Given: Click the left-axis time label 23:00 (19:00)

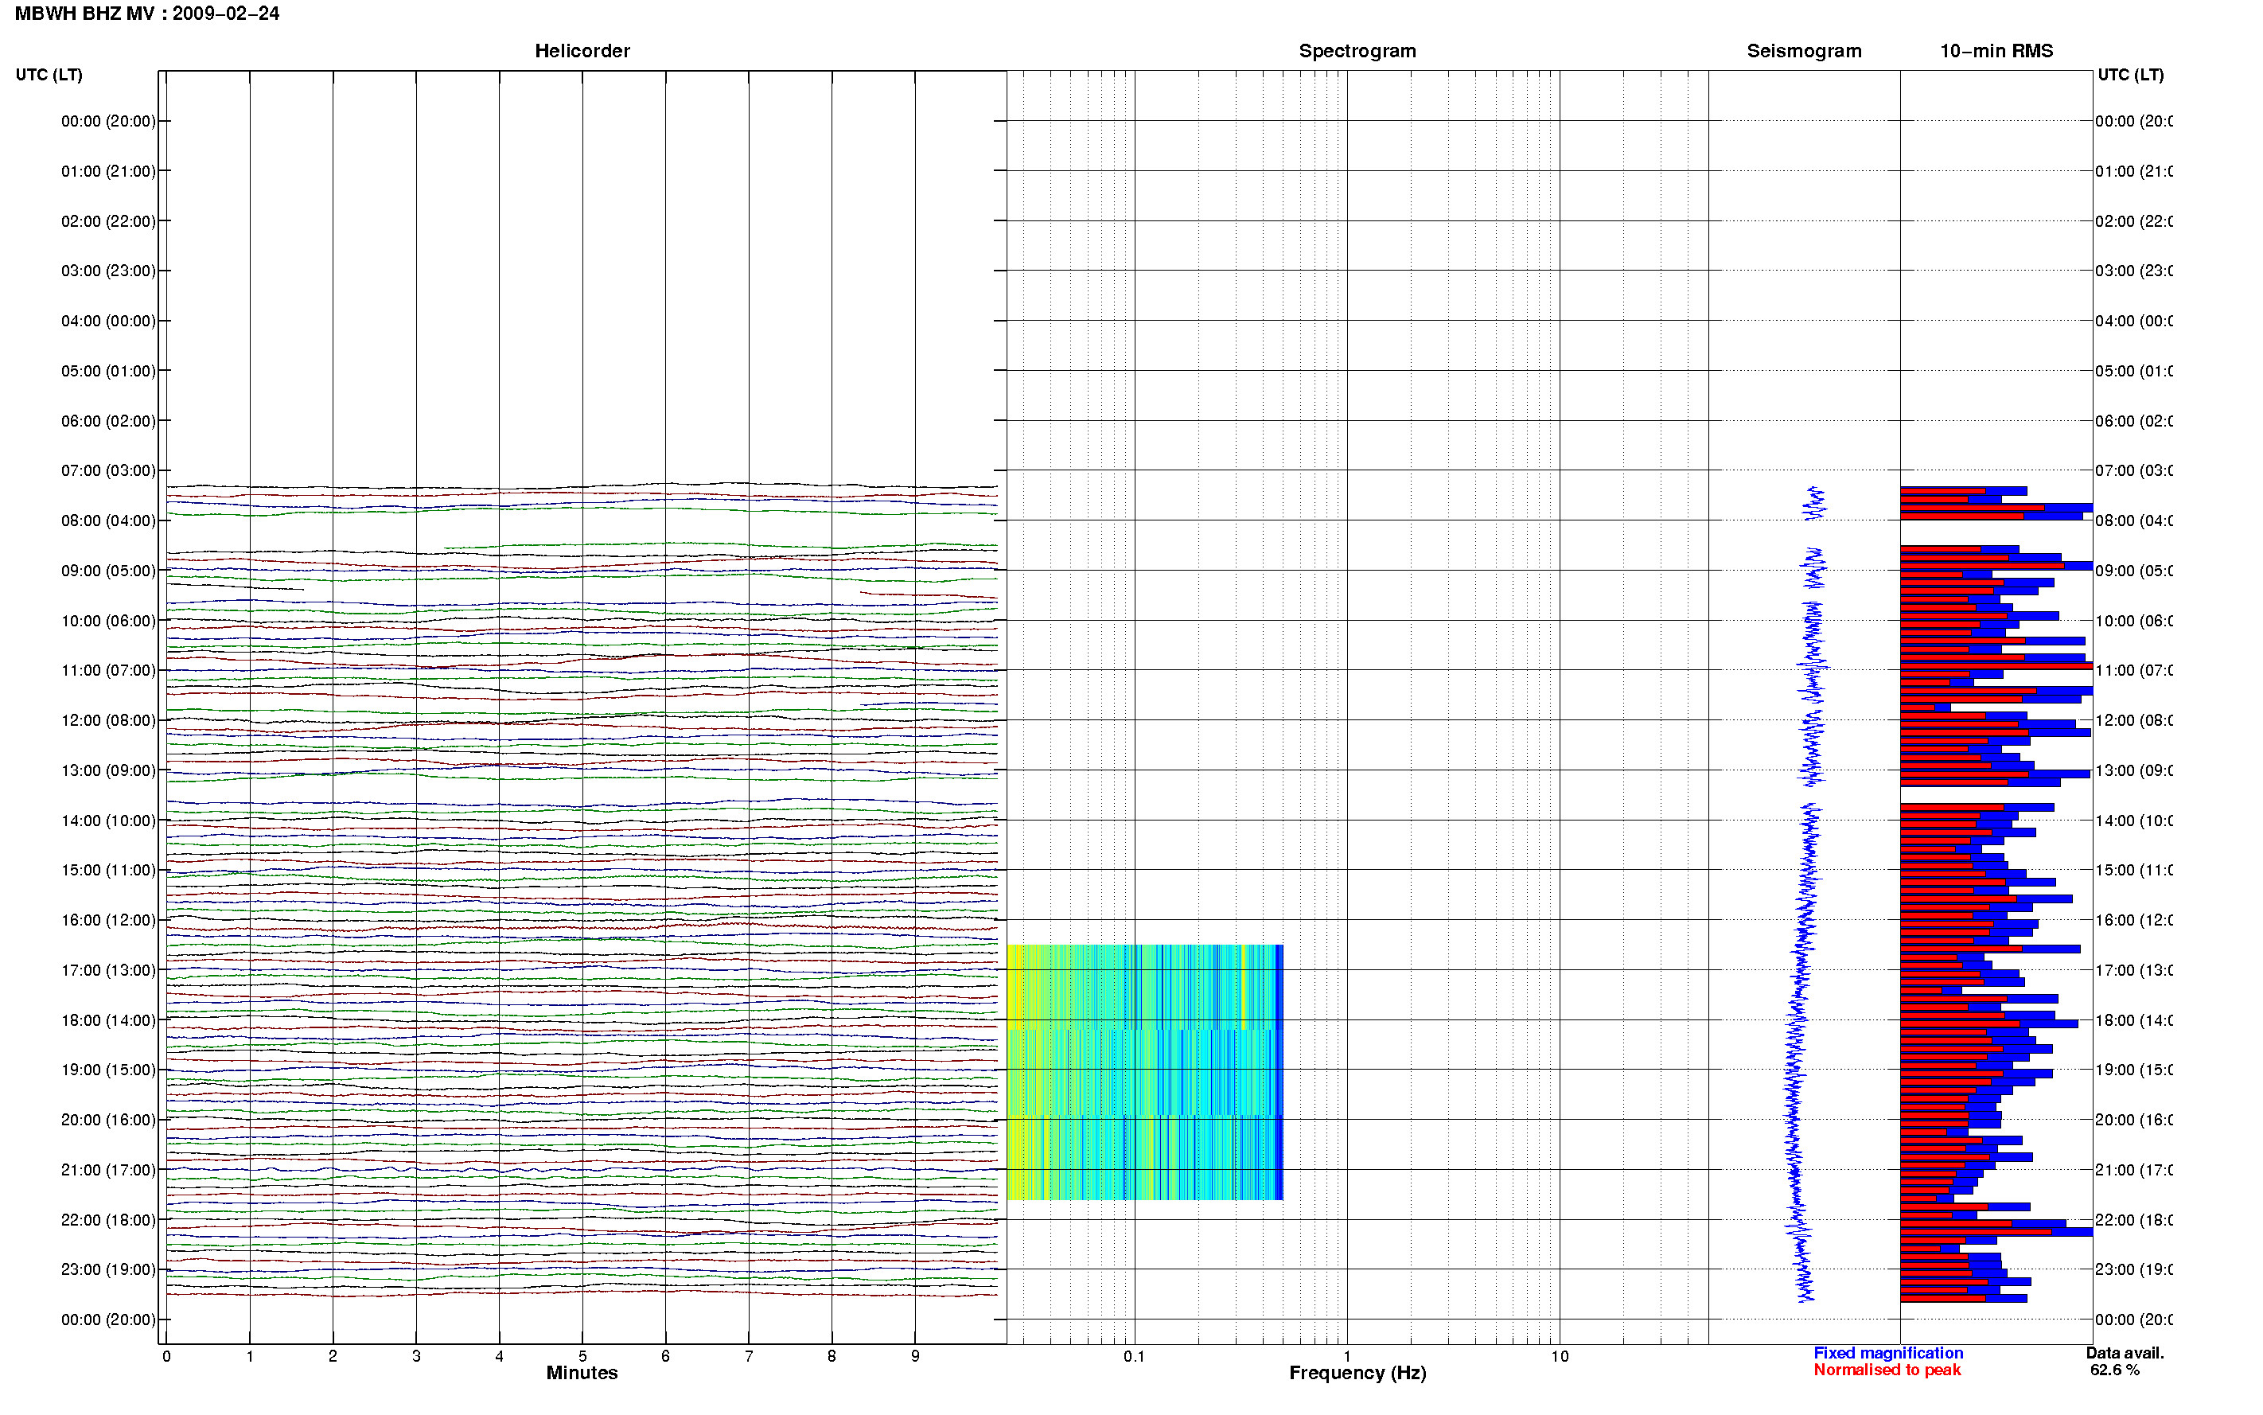Looking at the screenshot, I should tap(108, 1270).
